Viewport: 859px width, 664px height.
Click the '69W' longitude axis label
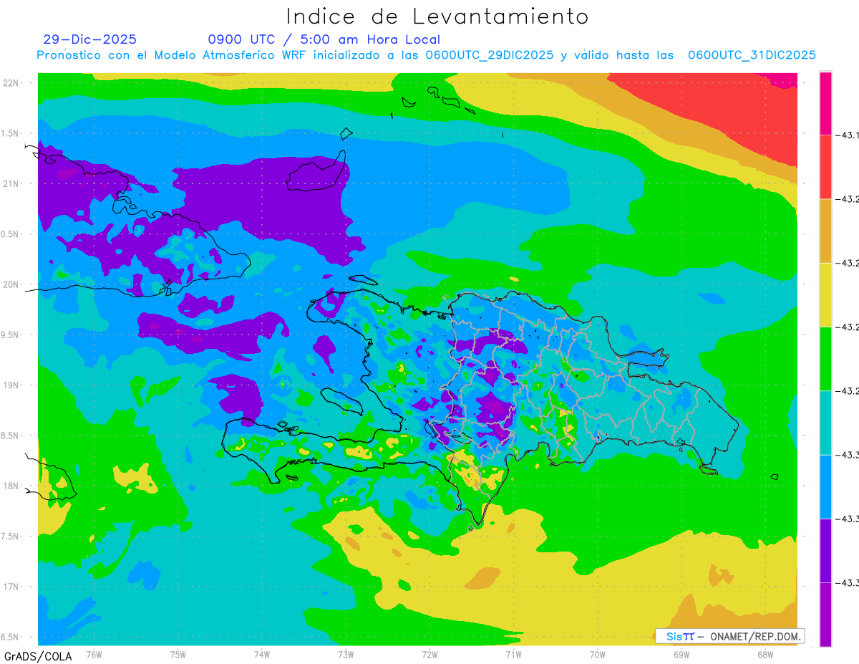pyautogui.click(x=681, y=653)
